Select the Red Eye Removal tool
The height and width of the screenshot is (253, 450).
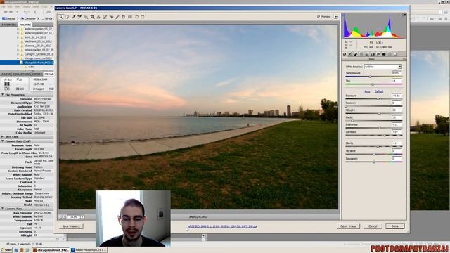111,17
